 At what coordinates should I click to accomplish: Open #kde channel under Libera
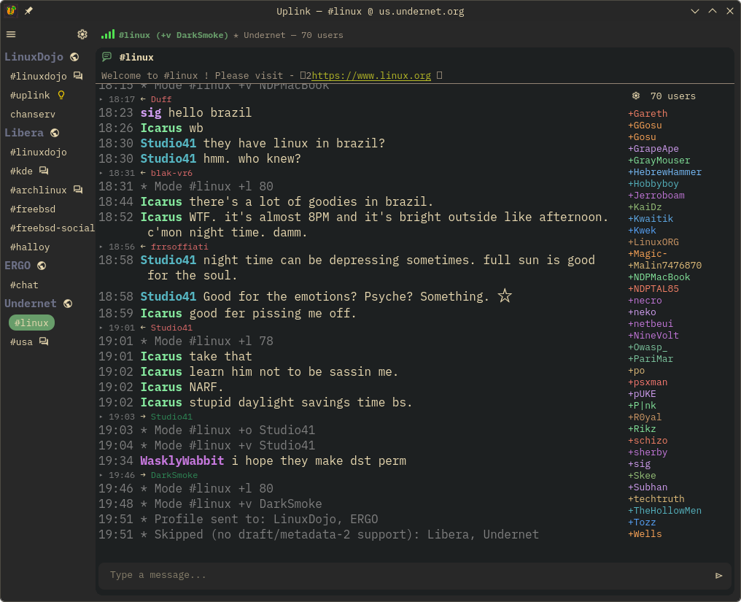pyautogui.click(x=21, y=171)
